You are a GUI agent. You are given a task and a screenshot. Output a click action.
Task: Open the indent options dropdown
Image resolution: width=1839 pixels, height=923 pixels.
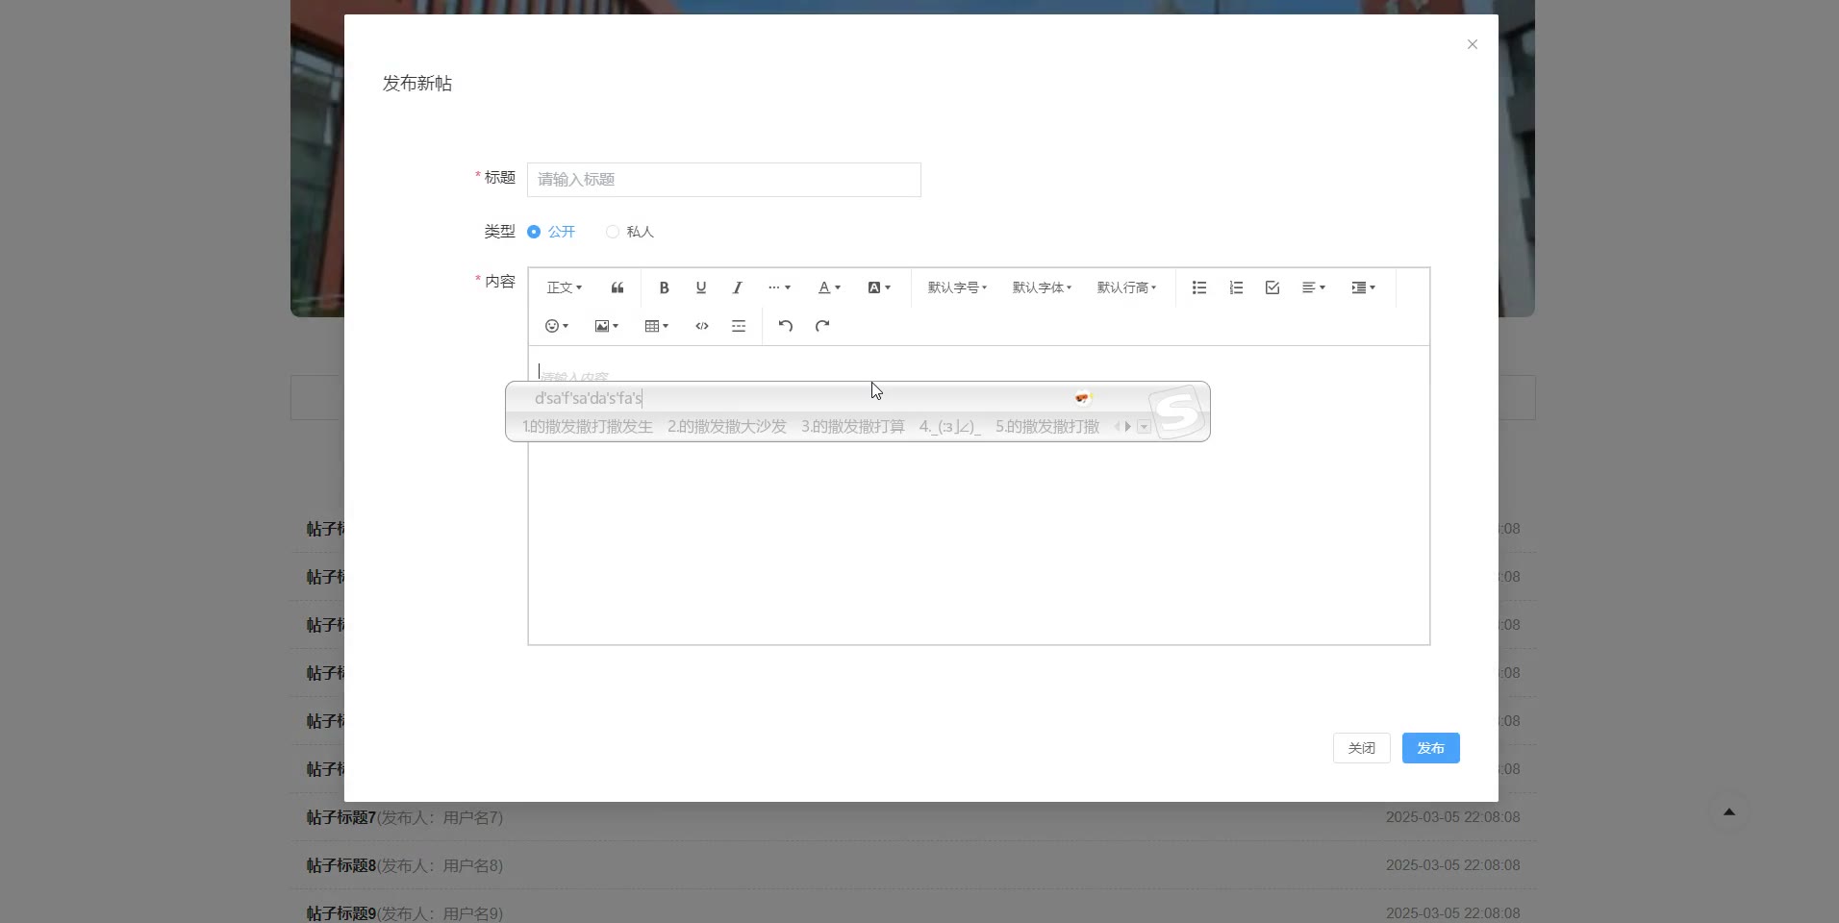1364,287
